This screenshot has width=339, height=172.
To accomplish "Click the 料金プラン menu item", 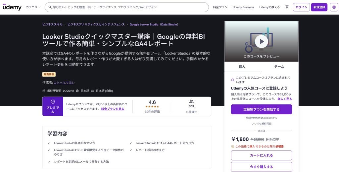I will [x=220, y=7].
